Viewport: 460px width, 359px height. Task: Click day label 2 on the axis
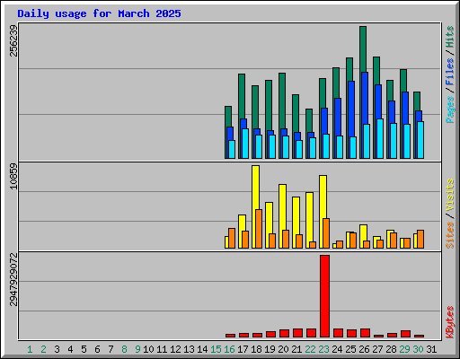pos(43,349)
